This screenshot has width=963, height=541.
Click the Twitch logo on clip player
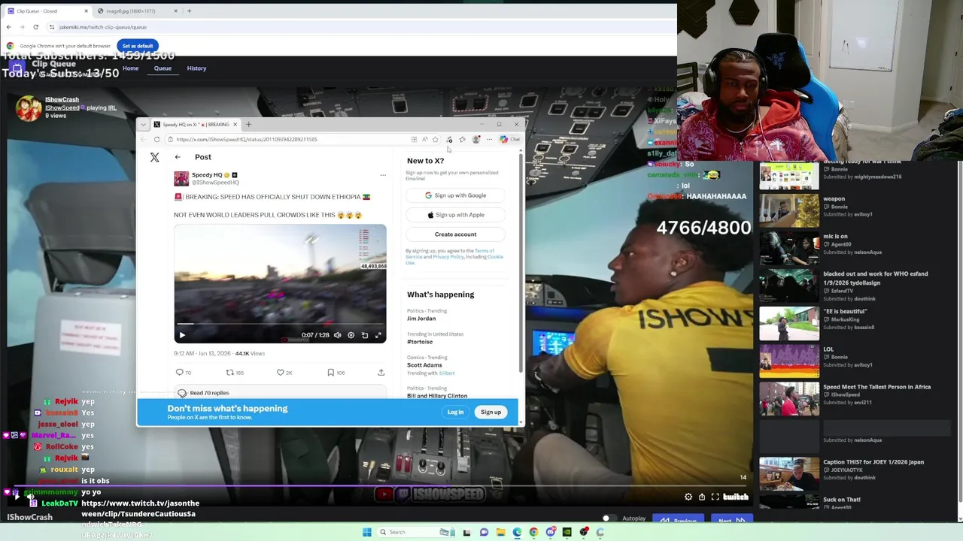pyautogui.click(x=736, y=497)
